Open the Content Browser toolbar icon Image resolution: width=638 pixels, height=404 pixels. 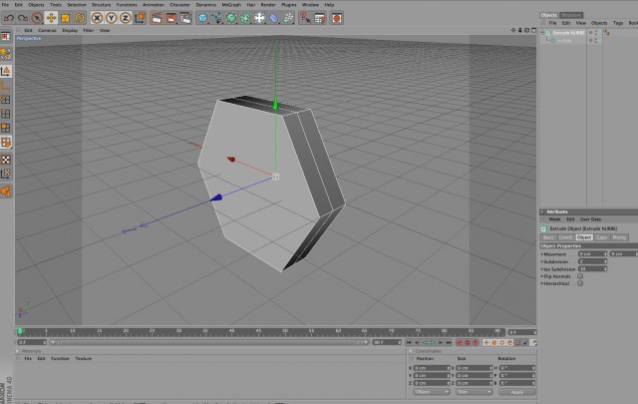(x=320, y=18)
